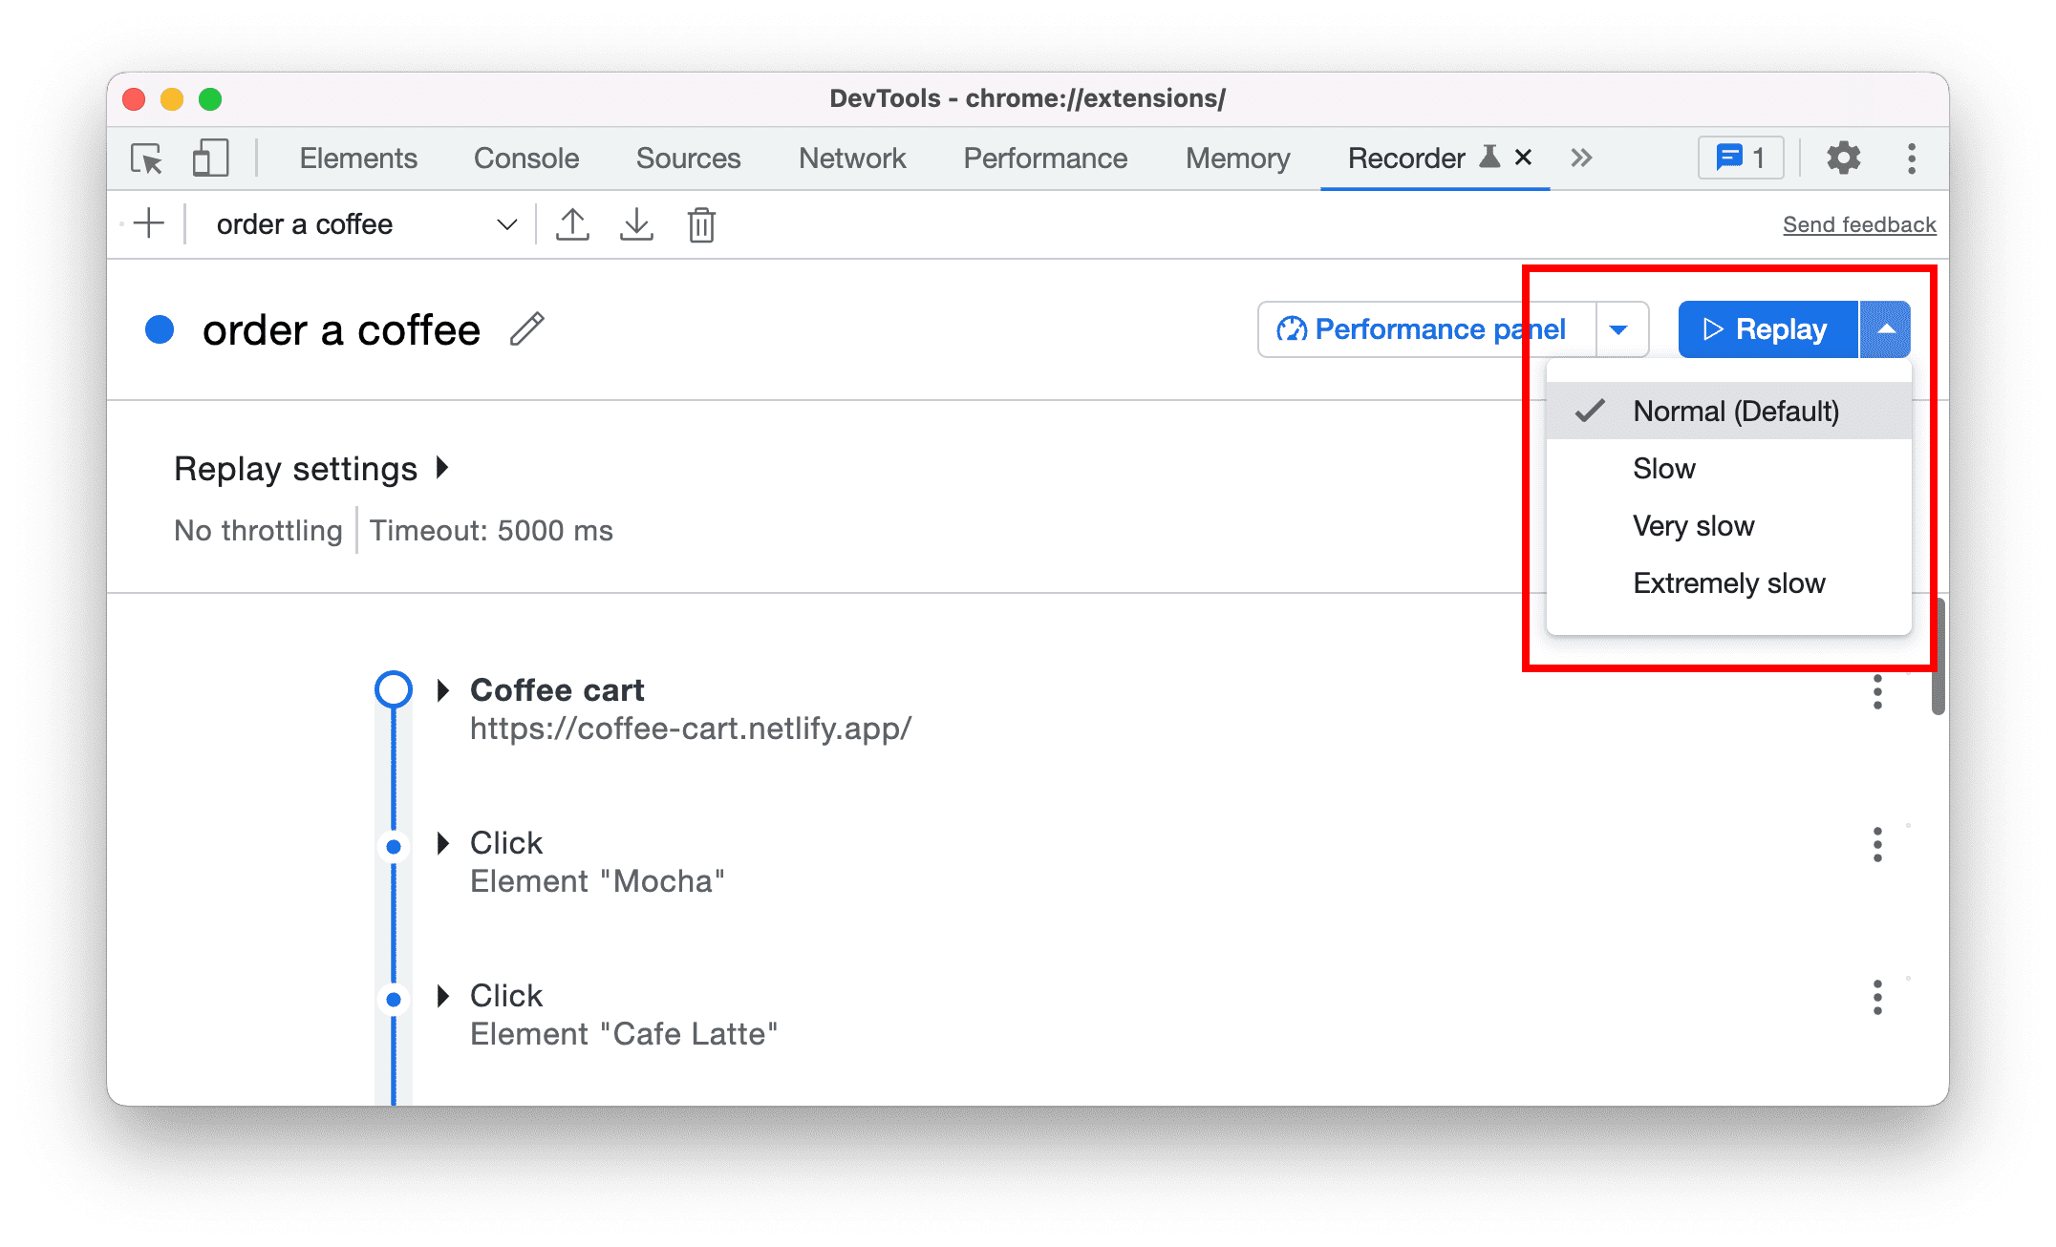Image resolution: width=2056 pixels, height=1247 pixels.
Task: Open the recording selector dropdown
Action: 508,224
